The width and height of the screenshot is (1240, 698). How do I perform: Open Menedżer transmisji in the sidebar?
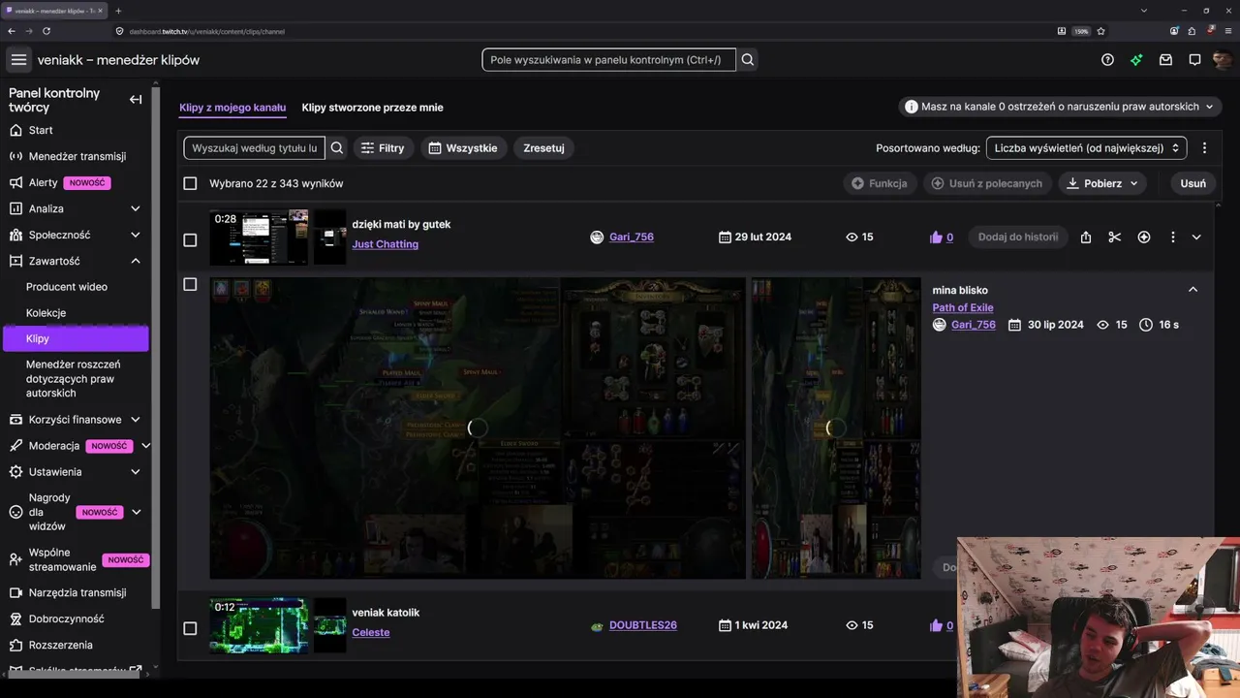pos(76,156)
